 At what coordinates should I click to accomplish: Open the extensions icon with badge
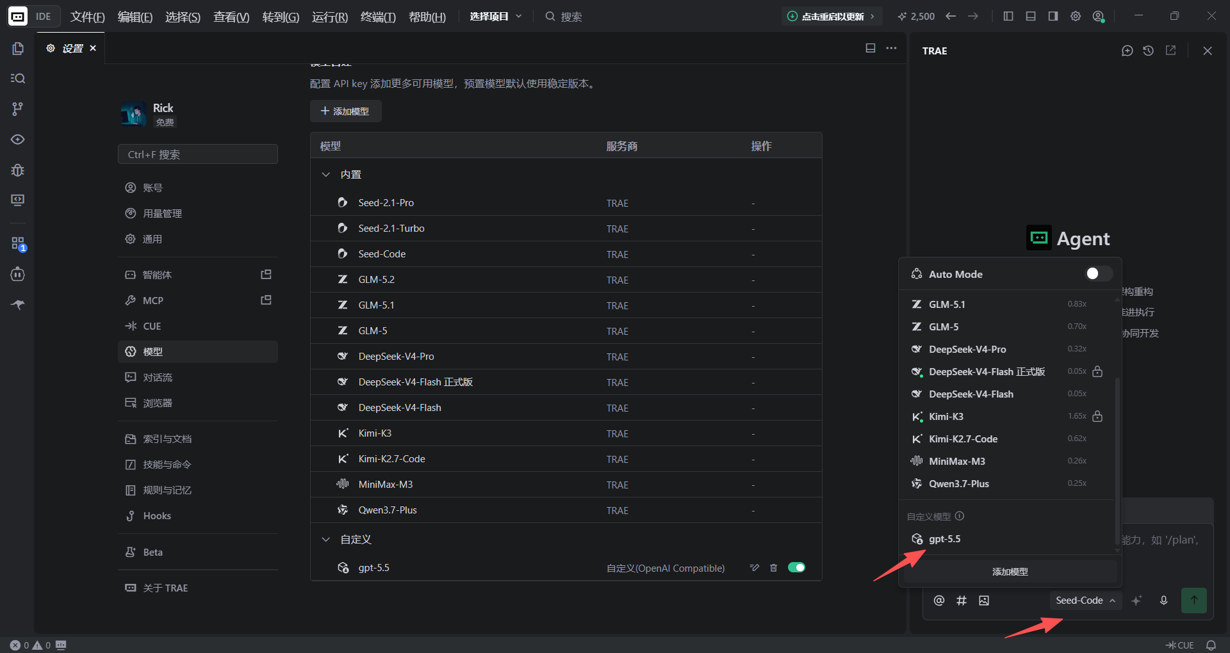[18, 244]
